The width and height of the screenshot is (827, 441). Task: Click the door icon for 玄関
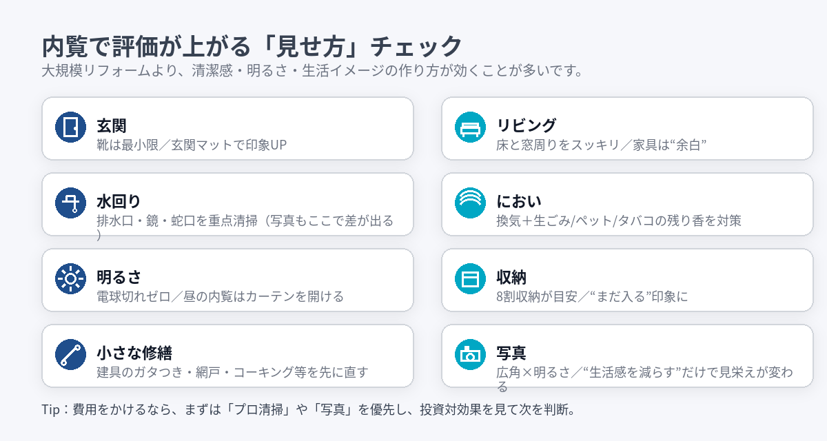70,127
